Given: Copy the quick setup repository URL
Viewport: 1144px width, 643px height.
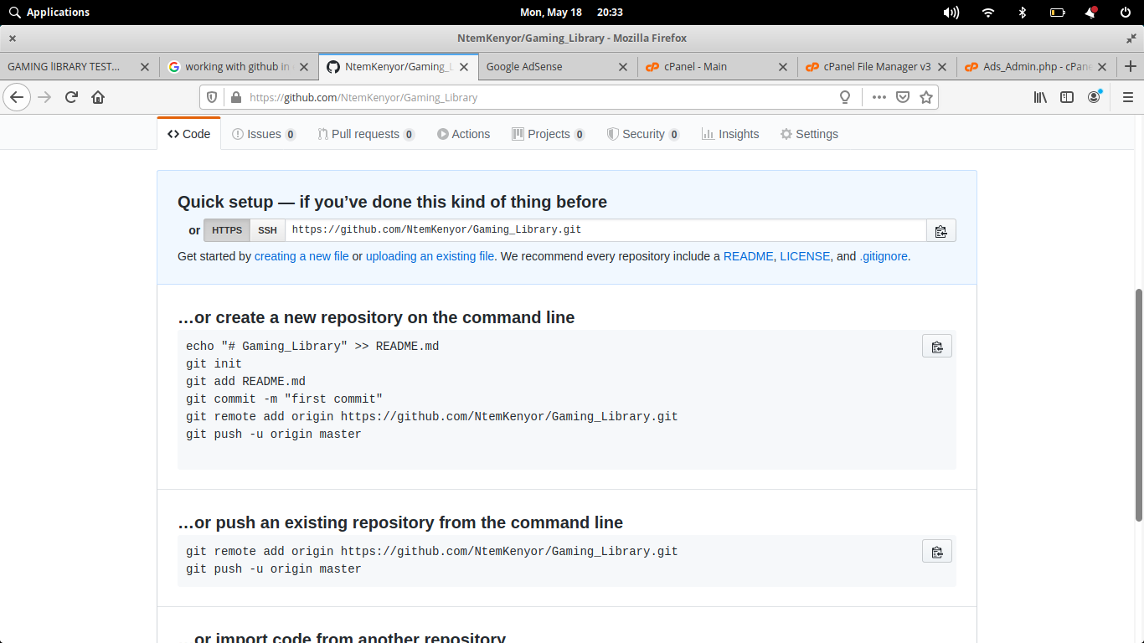Looking at the screenshot, I should (x=940, y=231).
